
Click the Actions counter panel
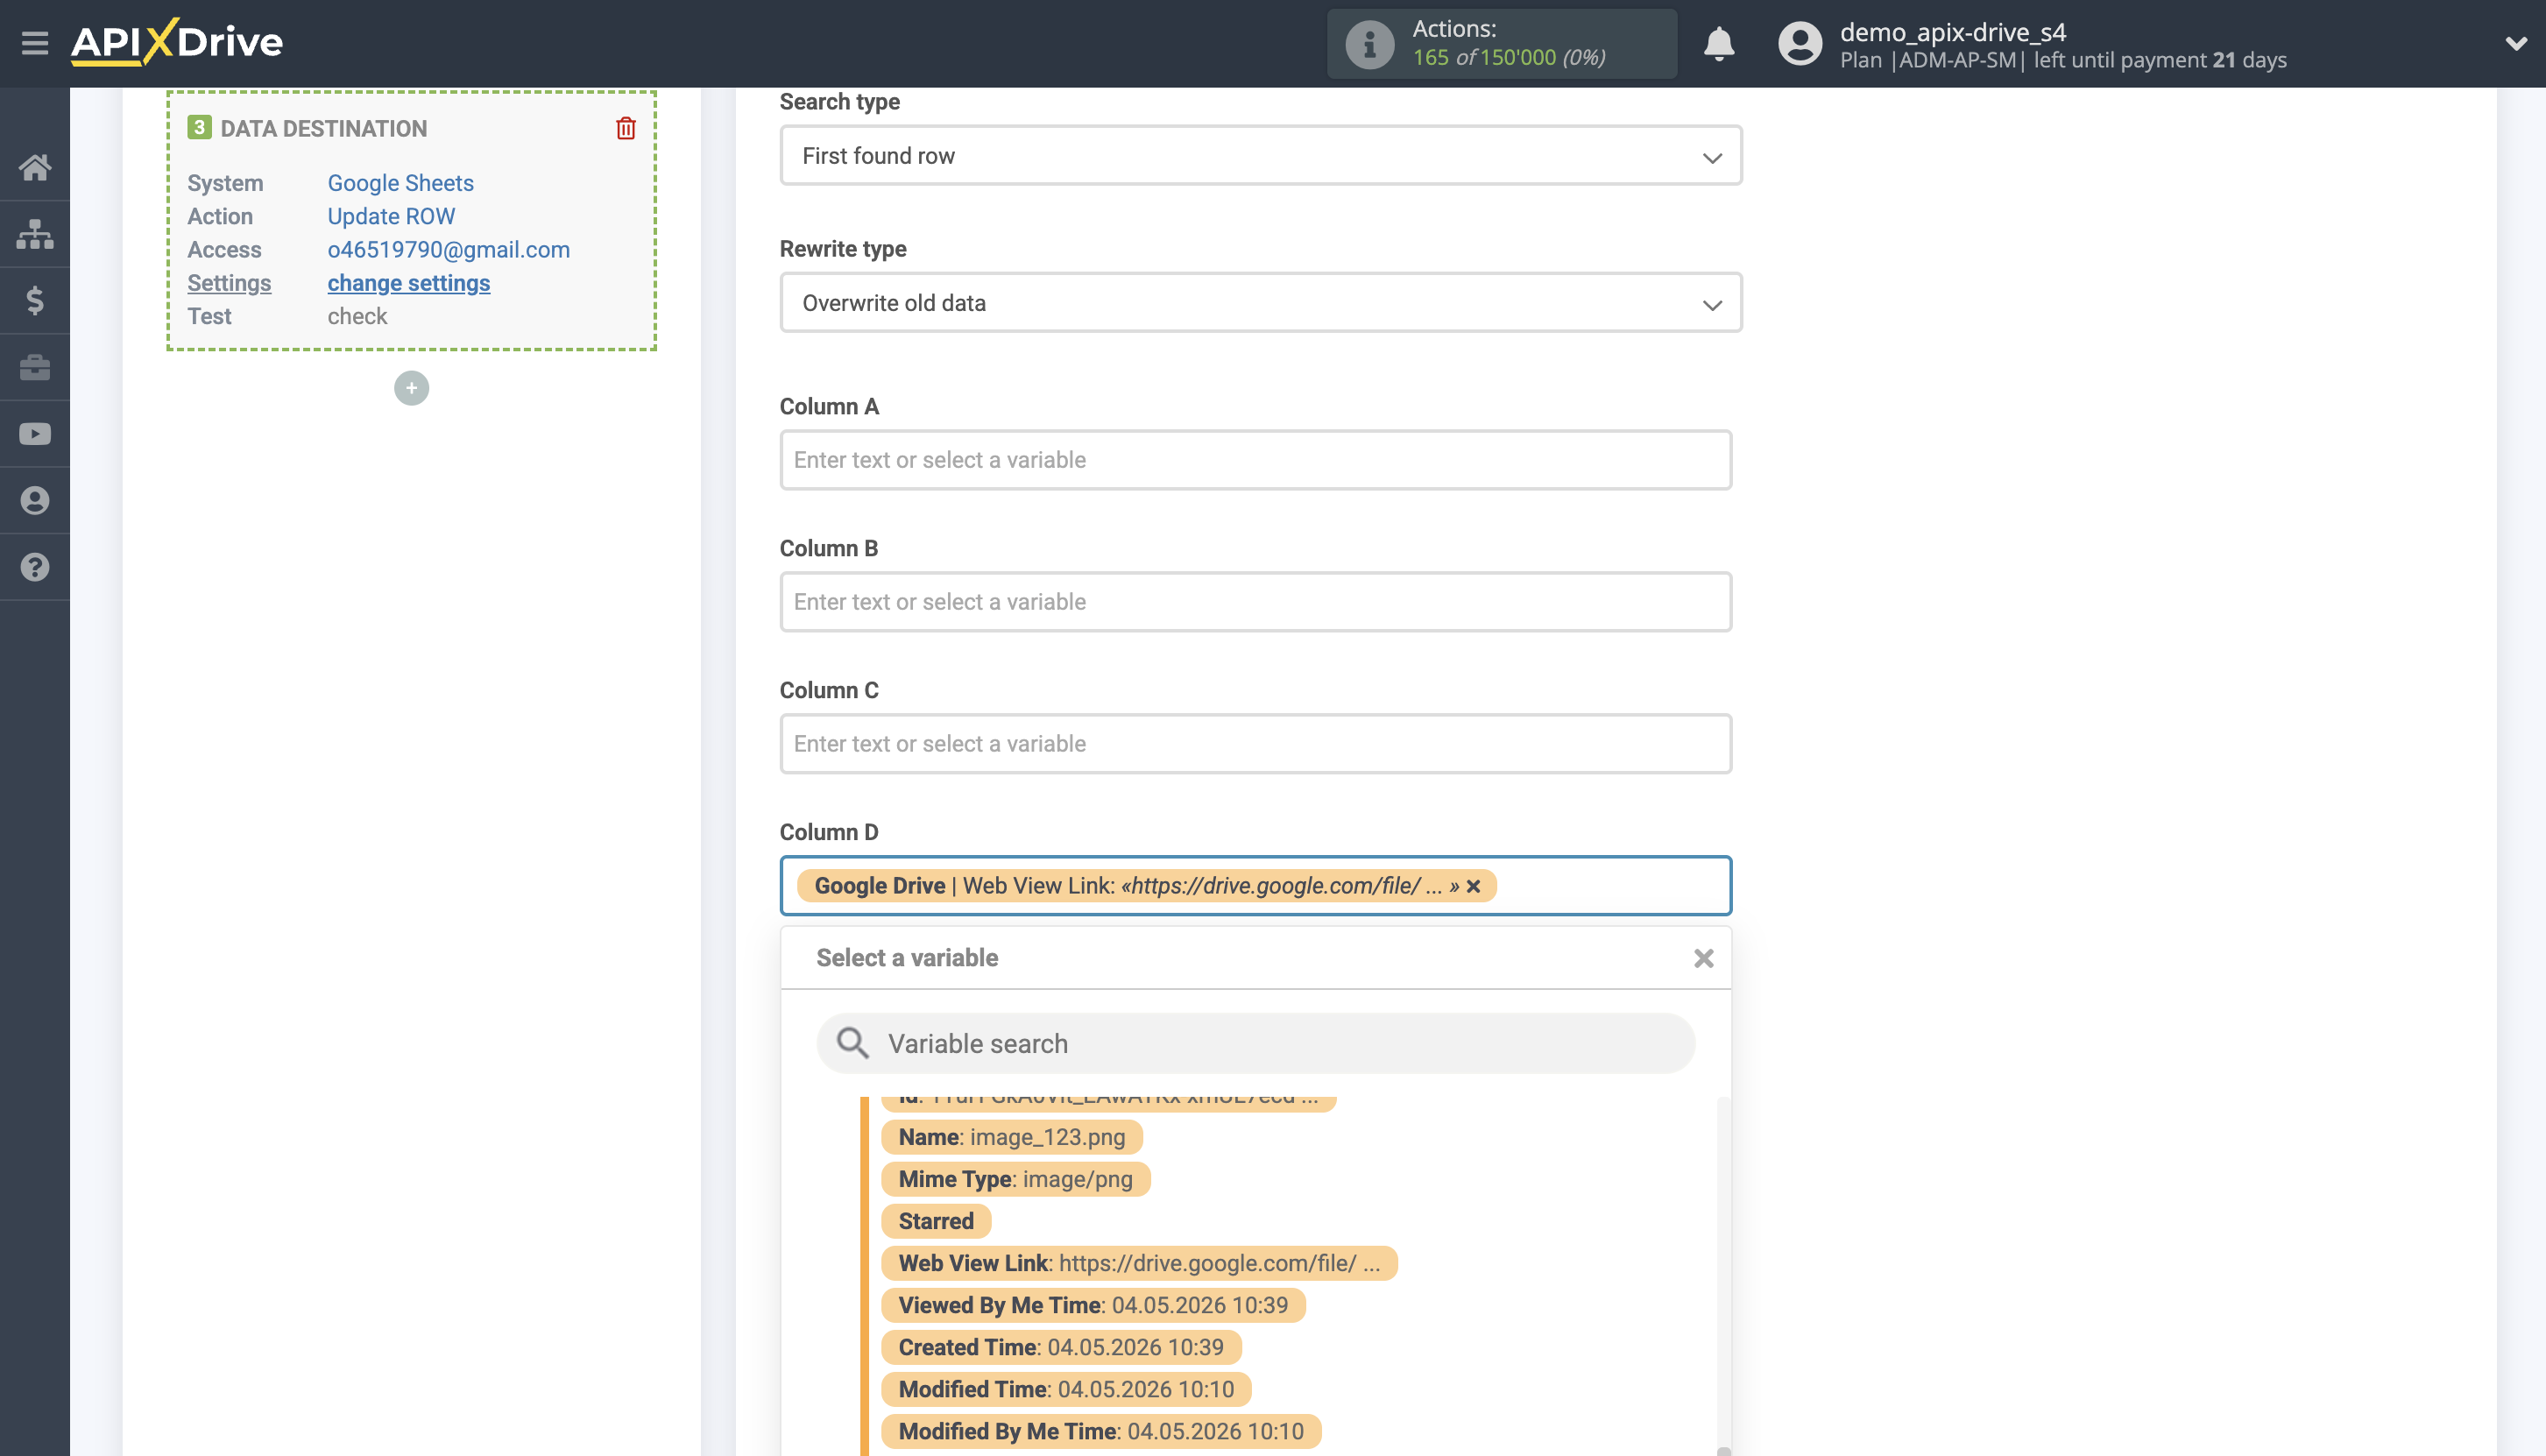point(1501,44)
